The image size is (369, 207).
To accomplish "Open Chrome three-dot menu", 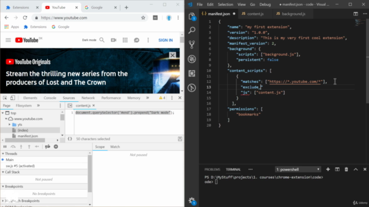I will [178, 18].
